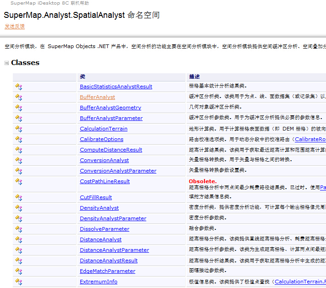The height and width of the screenshot is (288, 326).
Task: Click class icon beside DistanceAnalyst row
Action: (x=18, y=240)
